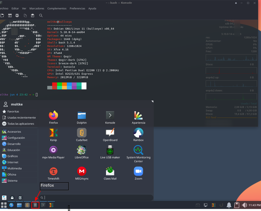Open the Complementos menu
The height and width of the screenshot is (211, 261).
[57, 8]
